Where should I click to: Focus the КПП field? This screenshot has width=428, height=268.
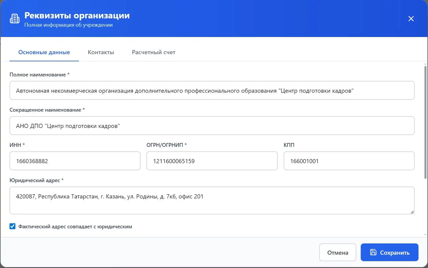pos(349,161)
